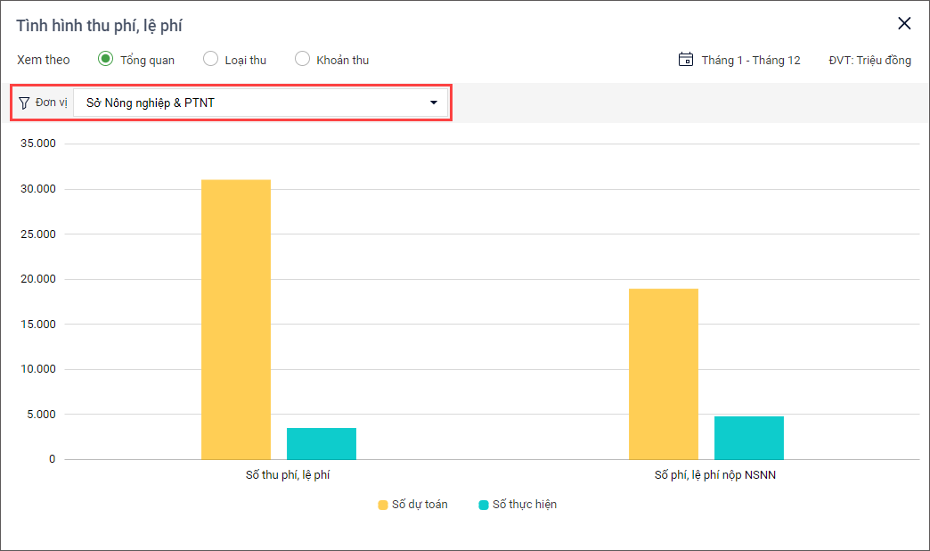This screenshot has height=551, width=930.
Task: Click the teal bar for Số thu phí, lệ phí
Action: (322, 443)
